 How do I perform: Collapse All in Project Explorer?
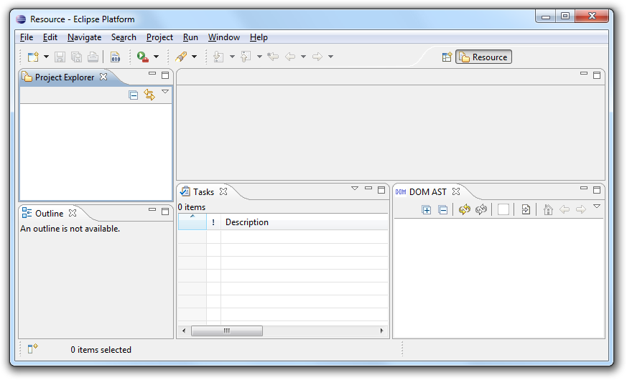[133, 95]
